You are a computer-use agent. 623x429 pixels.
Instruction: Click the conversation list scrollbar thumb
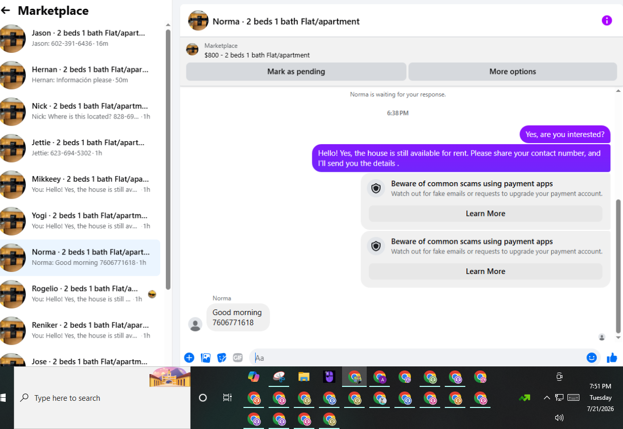[168, 159]
